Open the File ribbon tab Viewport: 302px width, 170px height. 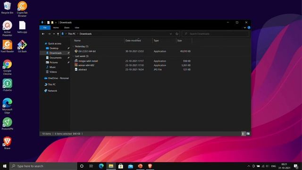point(45,27)
